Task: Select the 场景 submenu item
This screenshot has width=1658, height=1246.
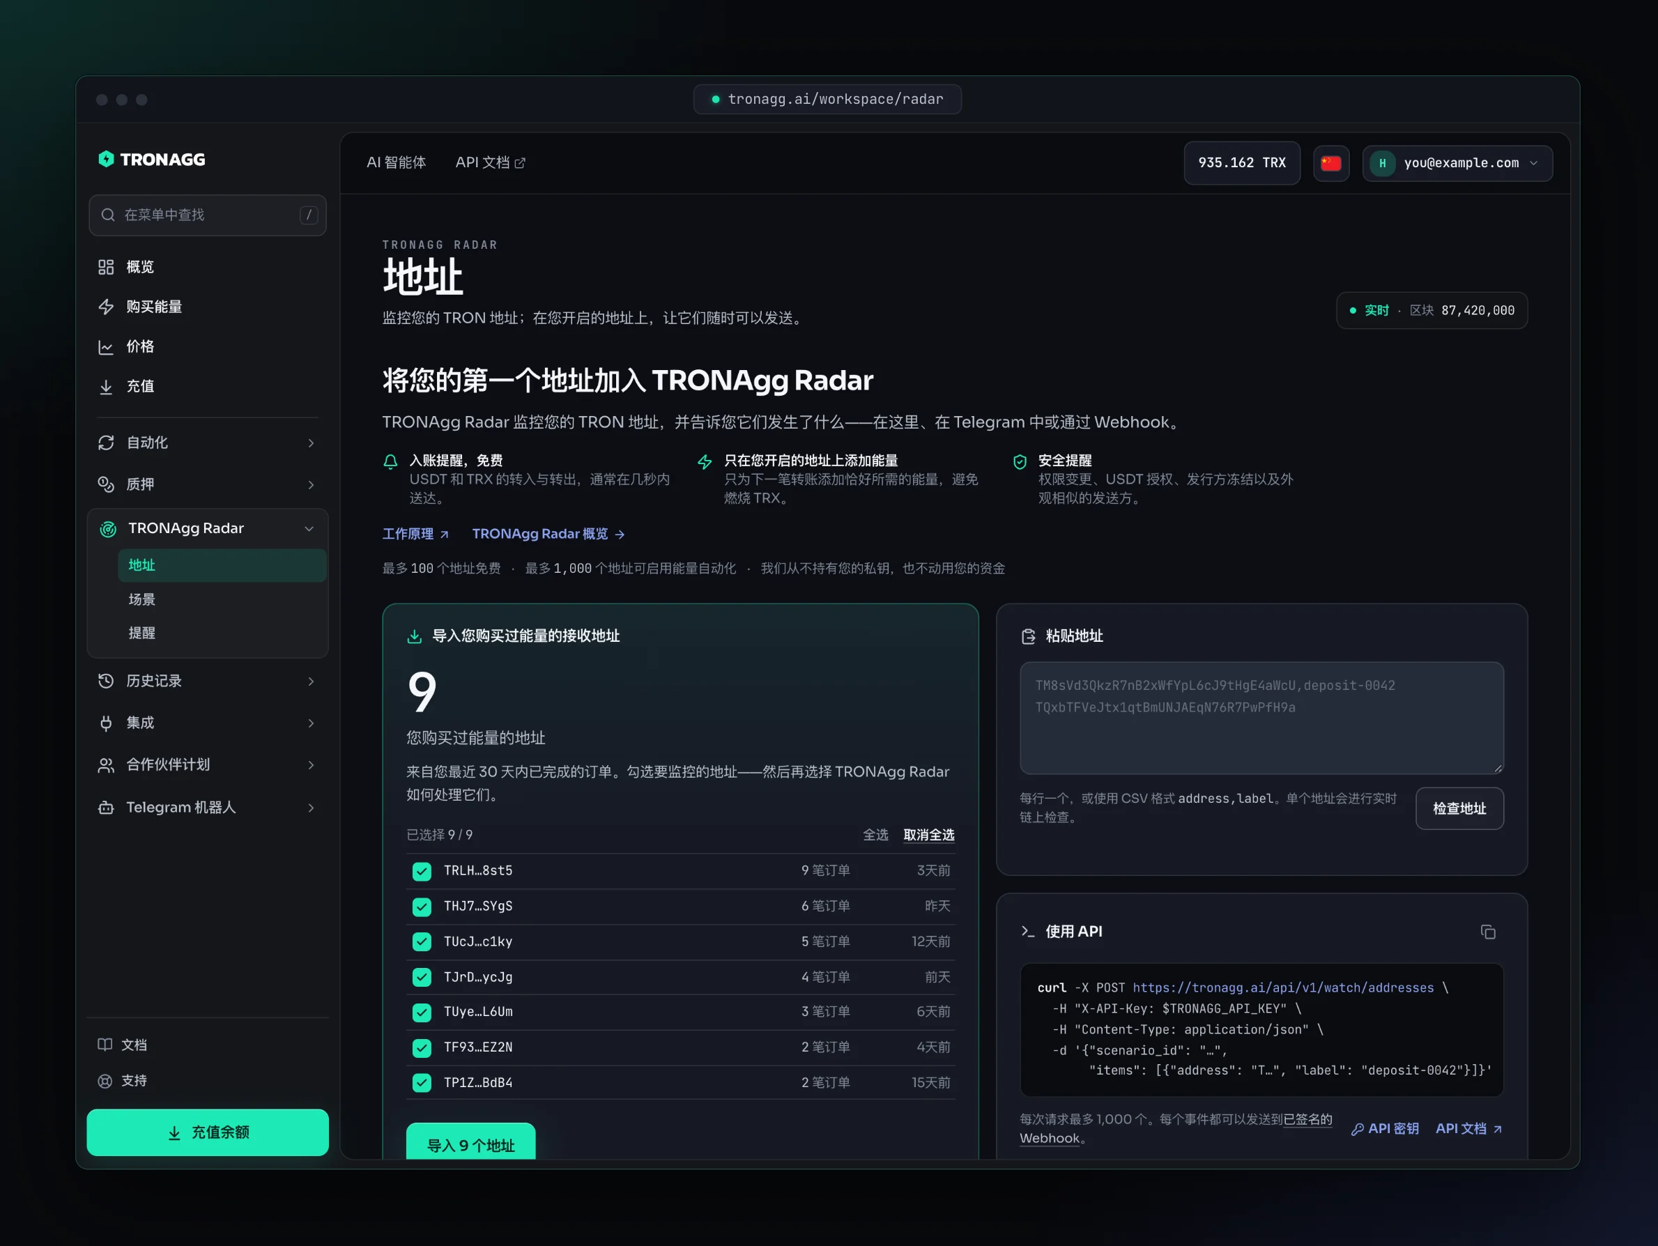Action: 222,600
